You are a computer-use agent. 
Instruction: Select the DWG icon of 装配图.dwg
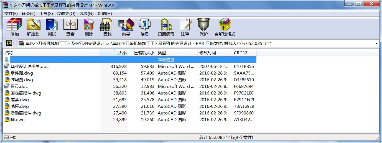(7, 80)
